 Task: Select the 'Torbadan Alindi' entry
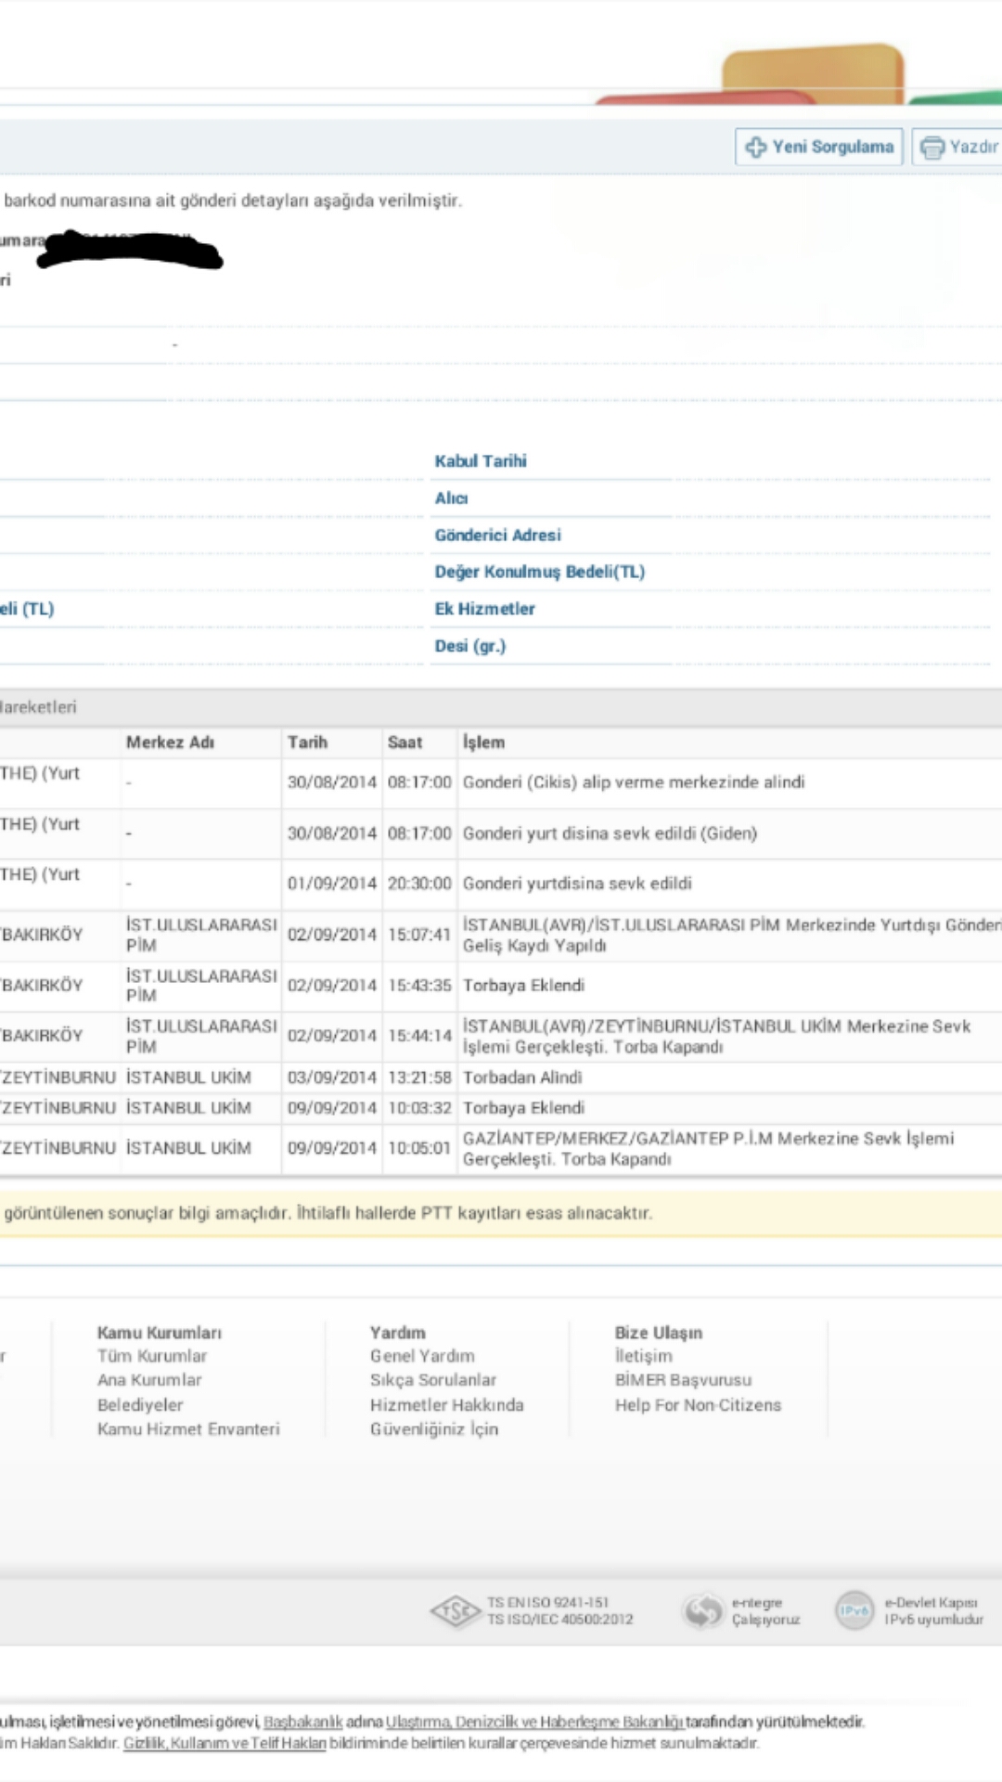pyautogui.click(x=522, y=1078)
